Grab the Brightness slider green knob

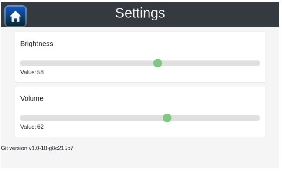tap(158, 63)
